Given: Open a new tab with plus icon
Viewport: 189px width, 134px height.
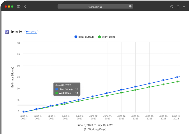Looking at the screenshot, I should (184, 7).
